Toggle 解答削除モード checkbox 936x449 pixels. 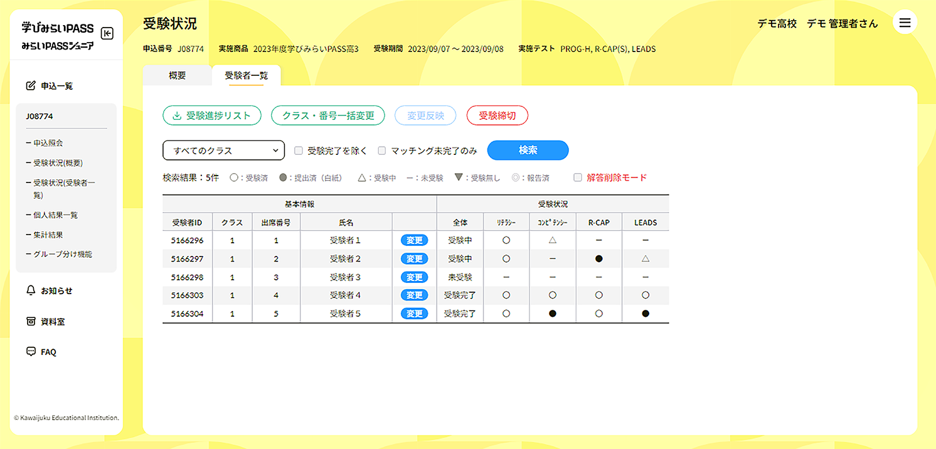pyautogui.click(x=578, y=177)
